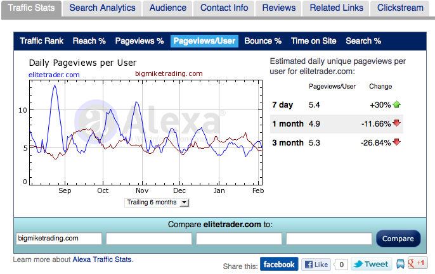435x274 pixels.
Task: Click the +30% change value
Action: point(380,105)
